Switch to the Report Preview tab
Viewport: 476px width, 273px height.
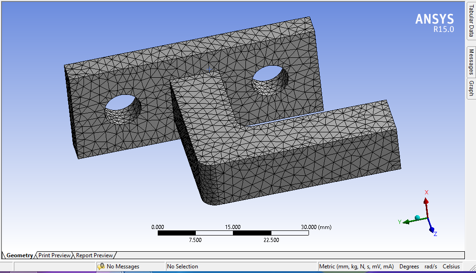click(x=93, y=255)
